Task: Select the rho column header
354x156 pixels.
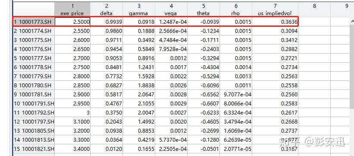Action: point(236,10)
